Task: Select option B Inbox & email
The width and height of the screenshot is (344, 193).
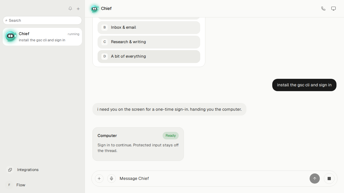Action: (149, 27)
